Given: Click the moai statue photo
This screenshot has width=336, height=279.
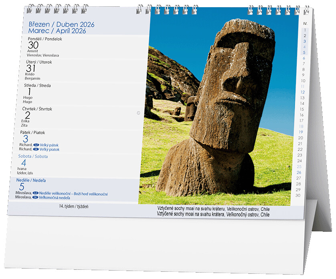Looking at the screenshot, I should coord(219,108).
